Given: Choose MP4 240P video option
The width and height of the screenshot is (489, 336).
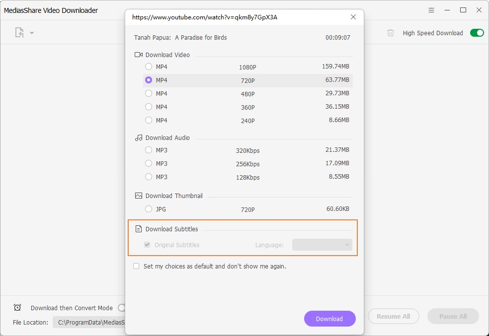Looking at the screenshot, I should [x=149, y=120].
